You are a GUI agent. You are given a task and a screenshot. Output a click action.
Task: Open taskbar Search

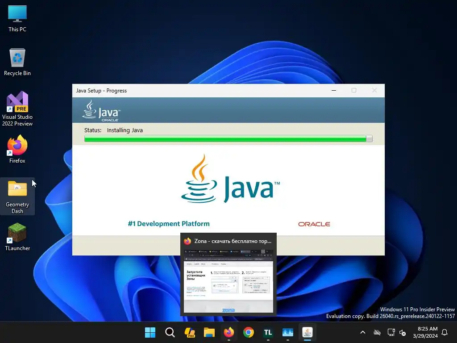[x=170, y=332]
